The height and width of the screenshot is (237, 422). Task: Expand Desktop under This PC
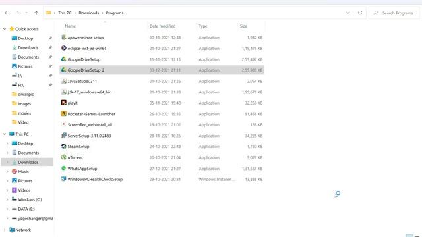tap(7, 144)
